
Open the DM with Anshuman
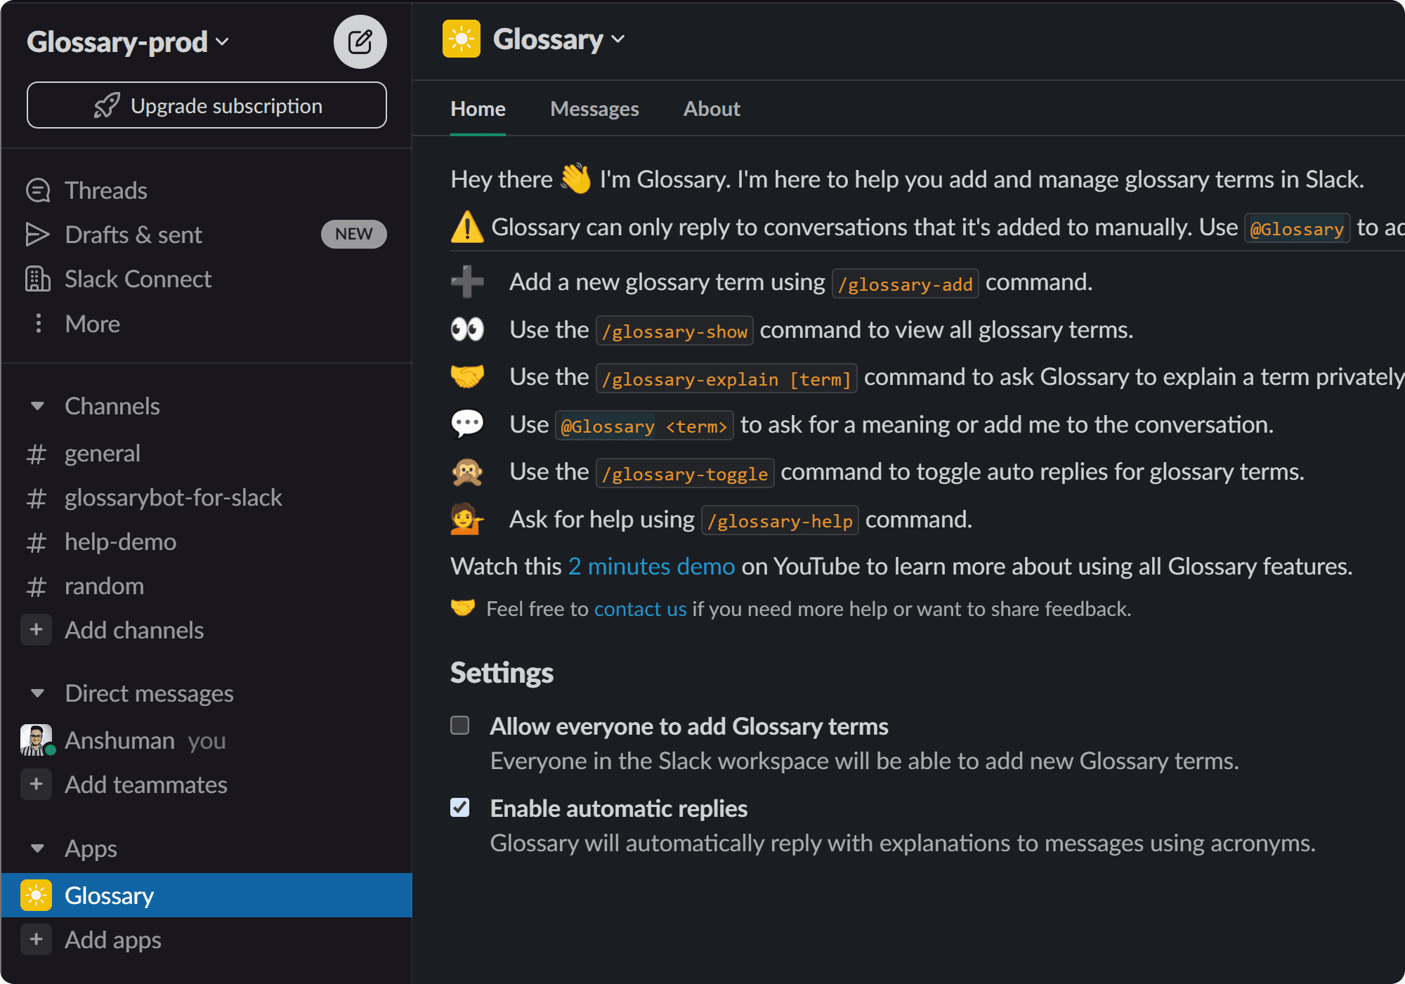[x=119, y=740]
